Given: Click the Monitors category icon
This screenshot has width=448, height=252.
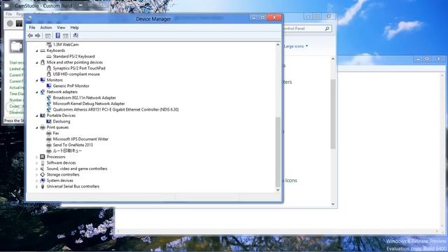Looking at the screenshot, I should tap(43, 80).
